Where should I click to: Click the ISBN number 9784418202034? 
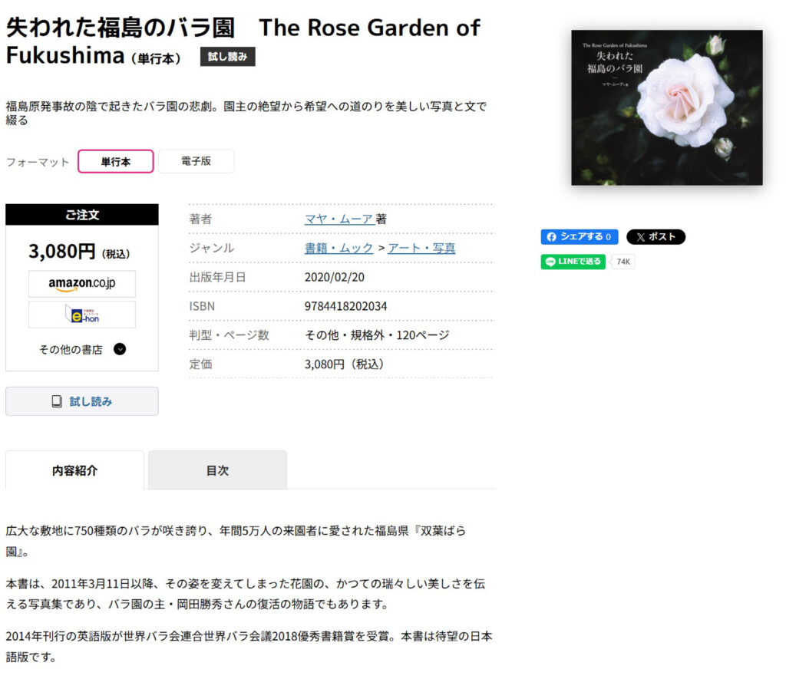coord(345,306)
